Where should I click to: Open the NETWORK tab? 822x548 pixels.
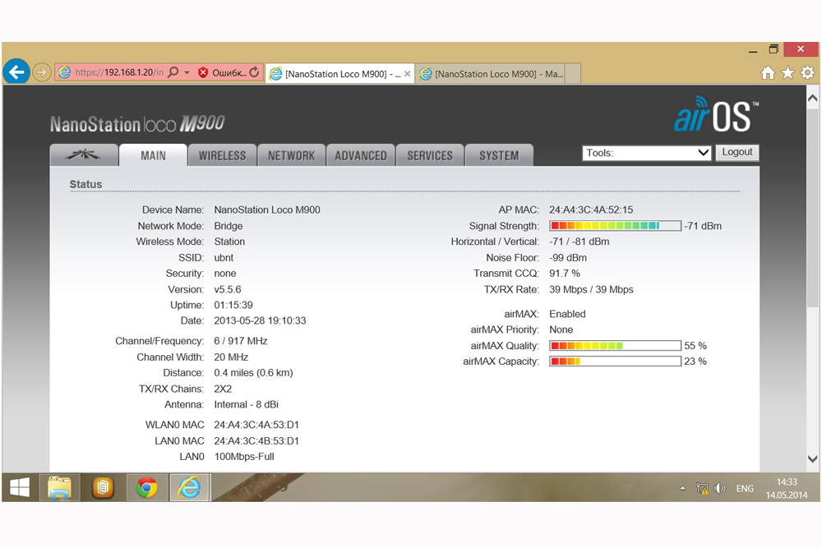click(292, 155)
